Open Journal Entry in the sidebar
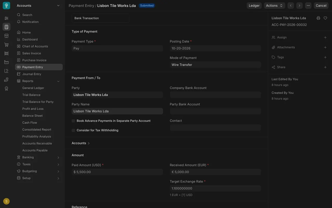 coord(39,74)
